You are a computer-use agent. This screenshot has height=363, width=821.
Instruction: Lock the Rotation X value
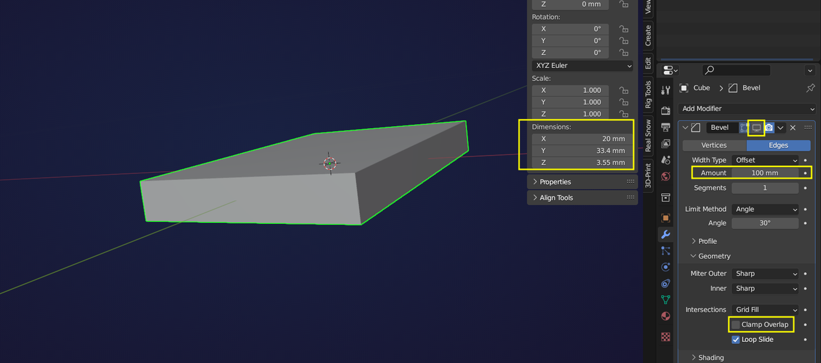pos(623,29)
